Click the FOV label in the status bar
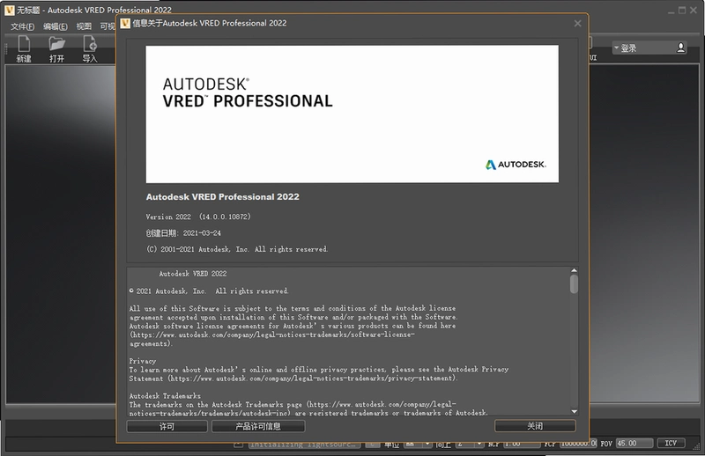705x456 pixels. (x=606, y=444)
